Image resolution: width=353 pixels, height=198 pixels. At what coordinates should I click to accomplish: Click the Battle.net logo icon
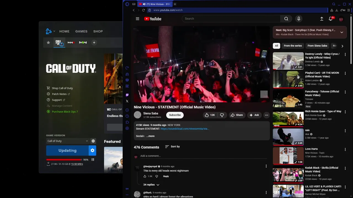[49, 31]
